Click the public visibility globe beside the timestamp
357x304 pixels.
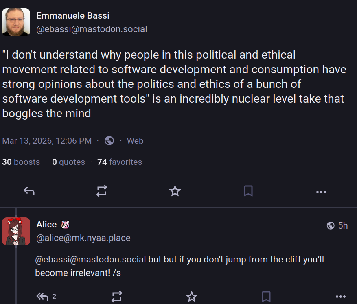[x=109, y=141]
